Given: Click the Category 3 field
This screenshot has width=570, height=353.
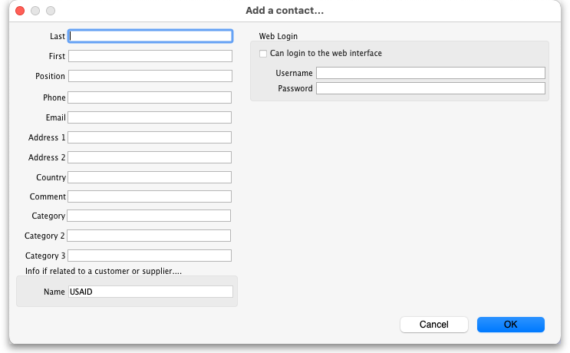Looking at the screenshot, I should tap(150, 256).
